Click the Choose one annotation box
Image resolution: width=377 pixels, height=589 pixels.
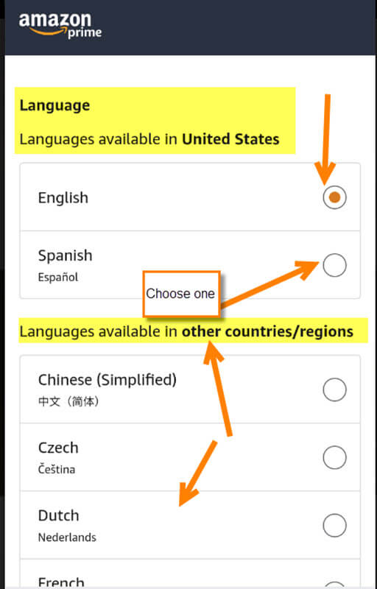181,294
